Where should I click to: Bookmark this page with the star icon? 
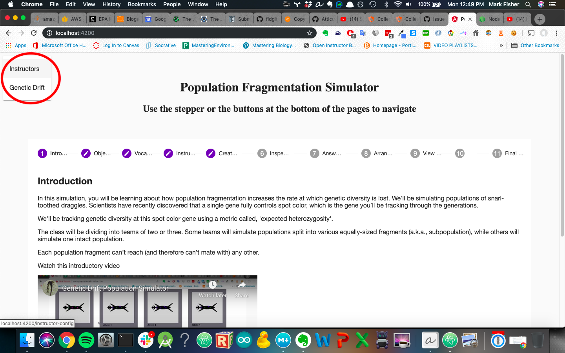(310, 33)
